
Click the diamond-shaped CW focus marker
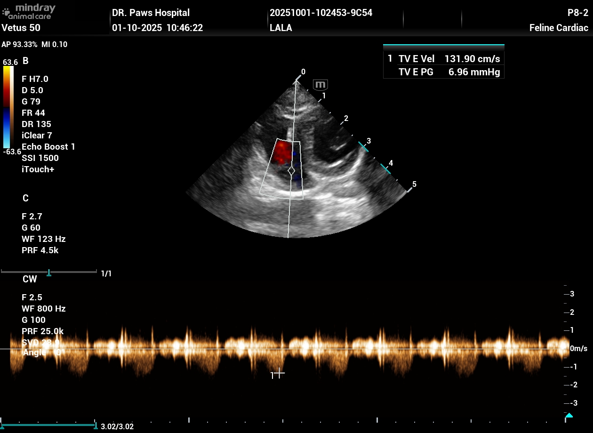tap(291, 171)
